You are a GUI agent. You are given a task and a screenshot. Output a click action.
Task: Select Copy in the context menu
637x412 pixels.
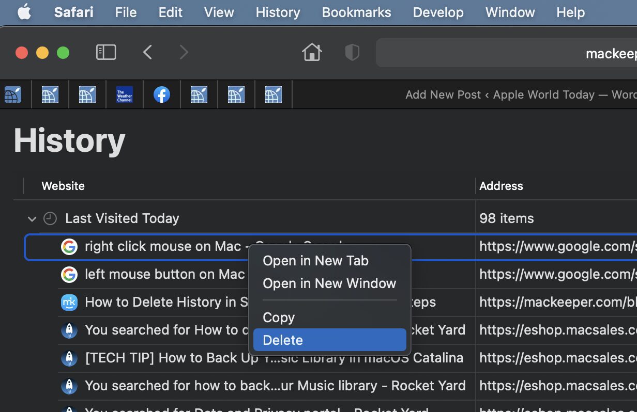[x=279, y=318]
